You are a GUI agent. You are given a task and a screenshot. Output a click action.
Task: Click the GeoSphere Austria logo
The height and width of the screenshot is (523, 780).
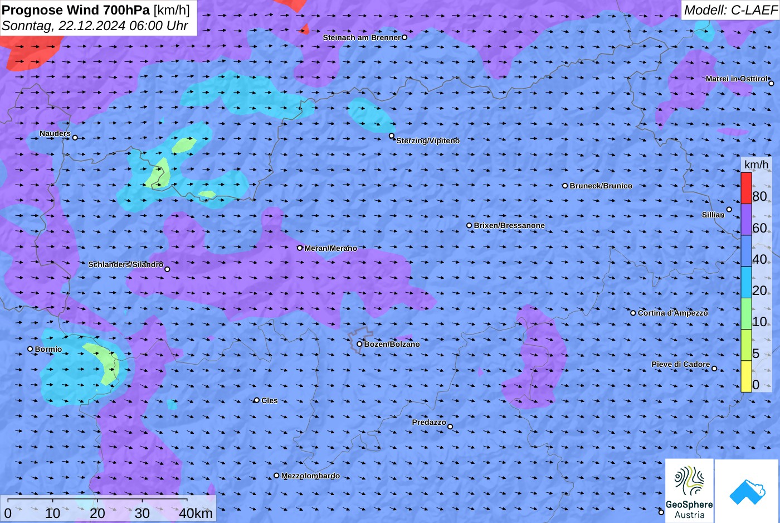pos(690,491)
